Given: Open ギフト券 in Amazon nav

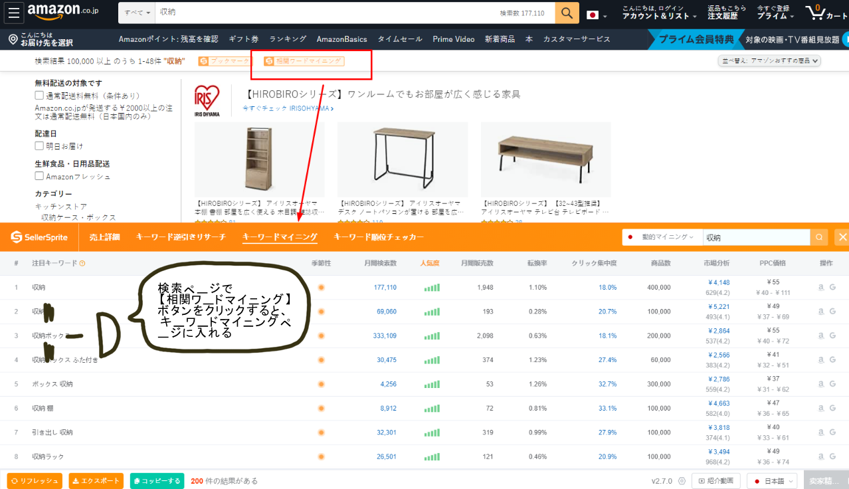Looking at the screenshot, I should [x=244, y=39].
